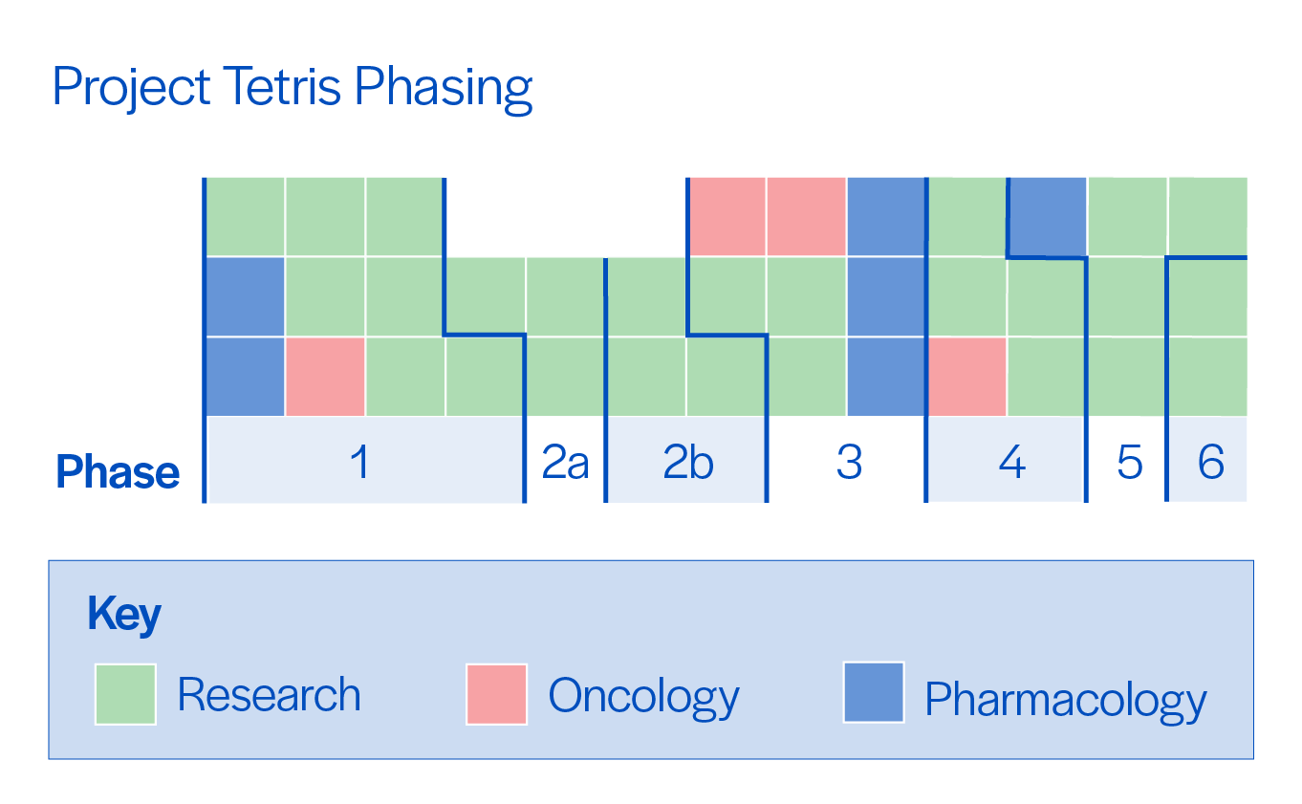Image resolution: width=1302 pixels, height=804 pixels.
Task: Click the green Research swatch in the Key
Action: pyautogui.click(x=125, y=694)
